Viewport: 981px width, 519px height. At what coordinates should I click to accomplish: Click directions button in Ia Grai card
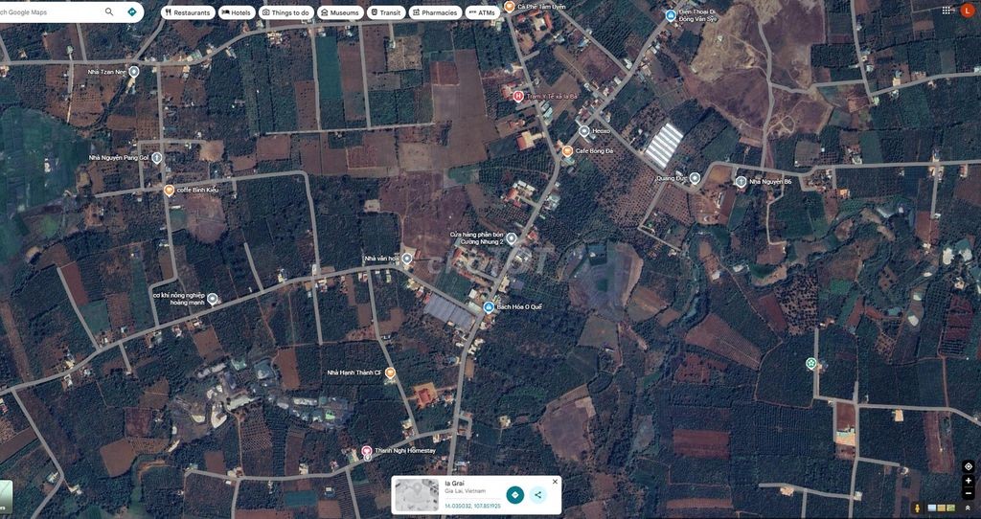point(514,495)
